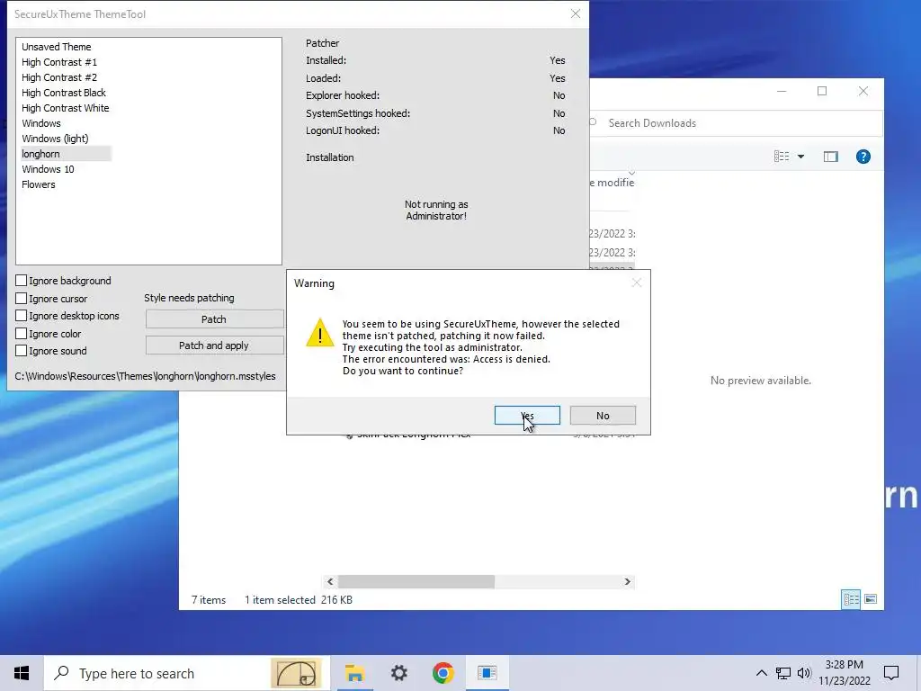Click the Explorer horizontal scrollbar left arrow

pyautogui.click(x=330, y=582)
